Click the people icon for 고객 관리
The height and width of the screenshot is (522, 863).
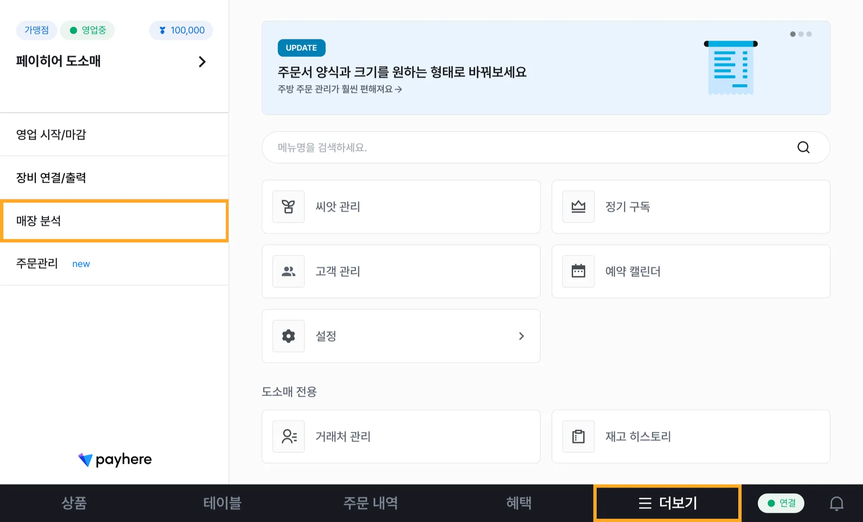point(288,271)
